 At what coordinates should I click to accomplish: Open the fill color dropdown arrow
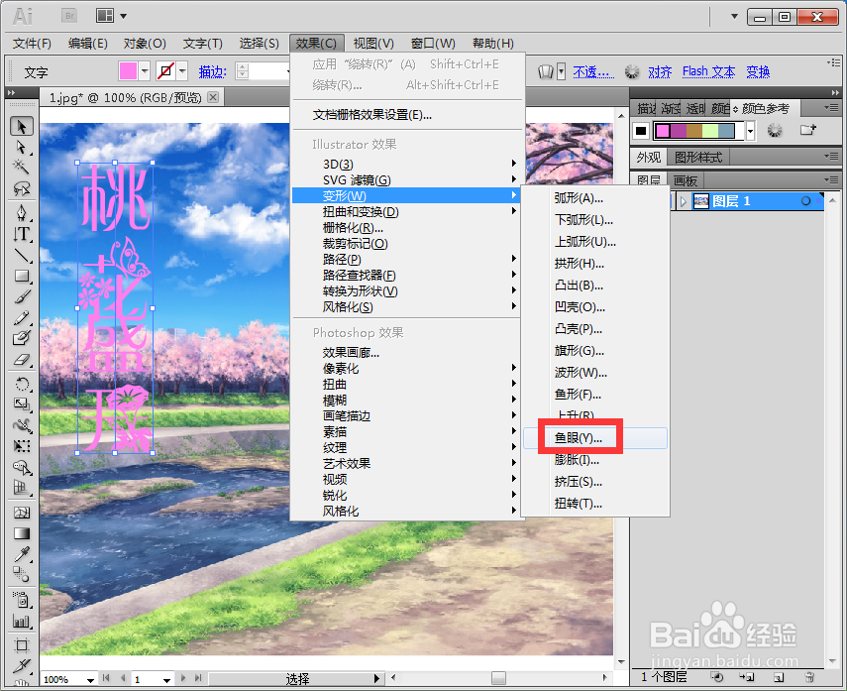click(x=145, y=70)
